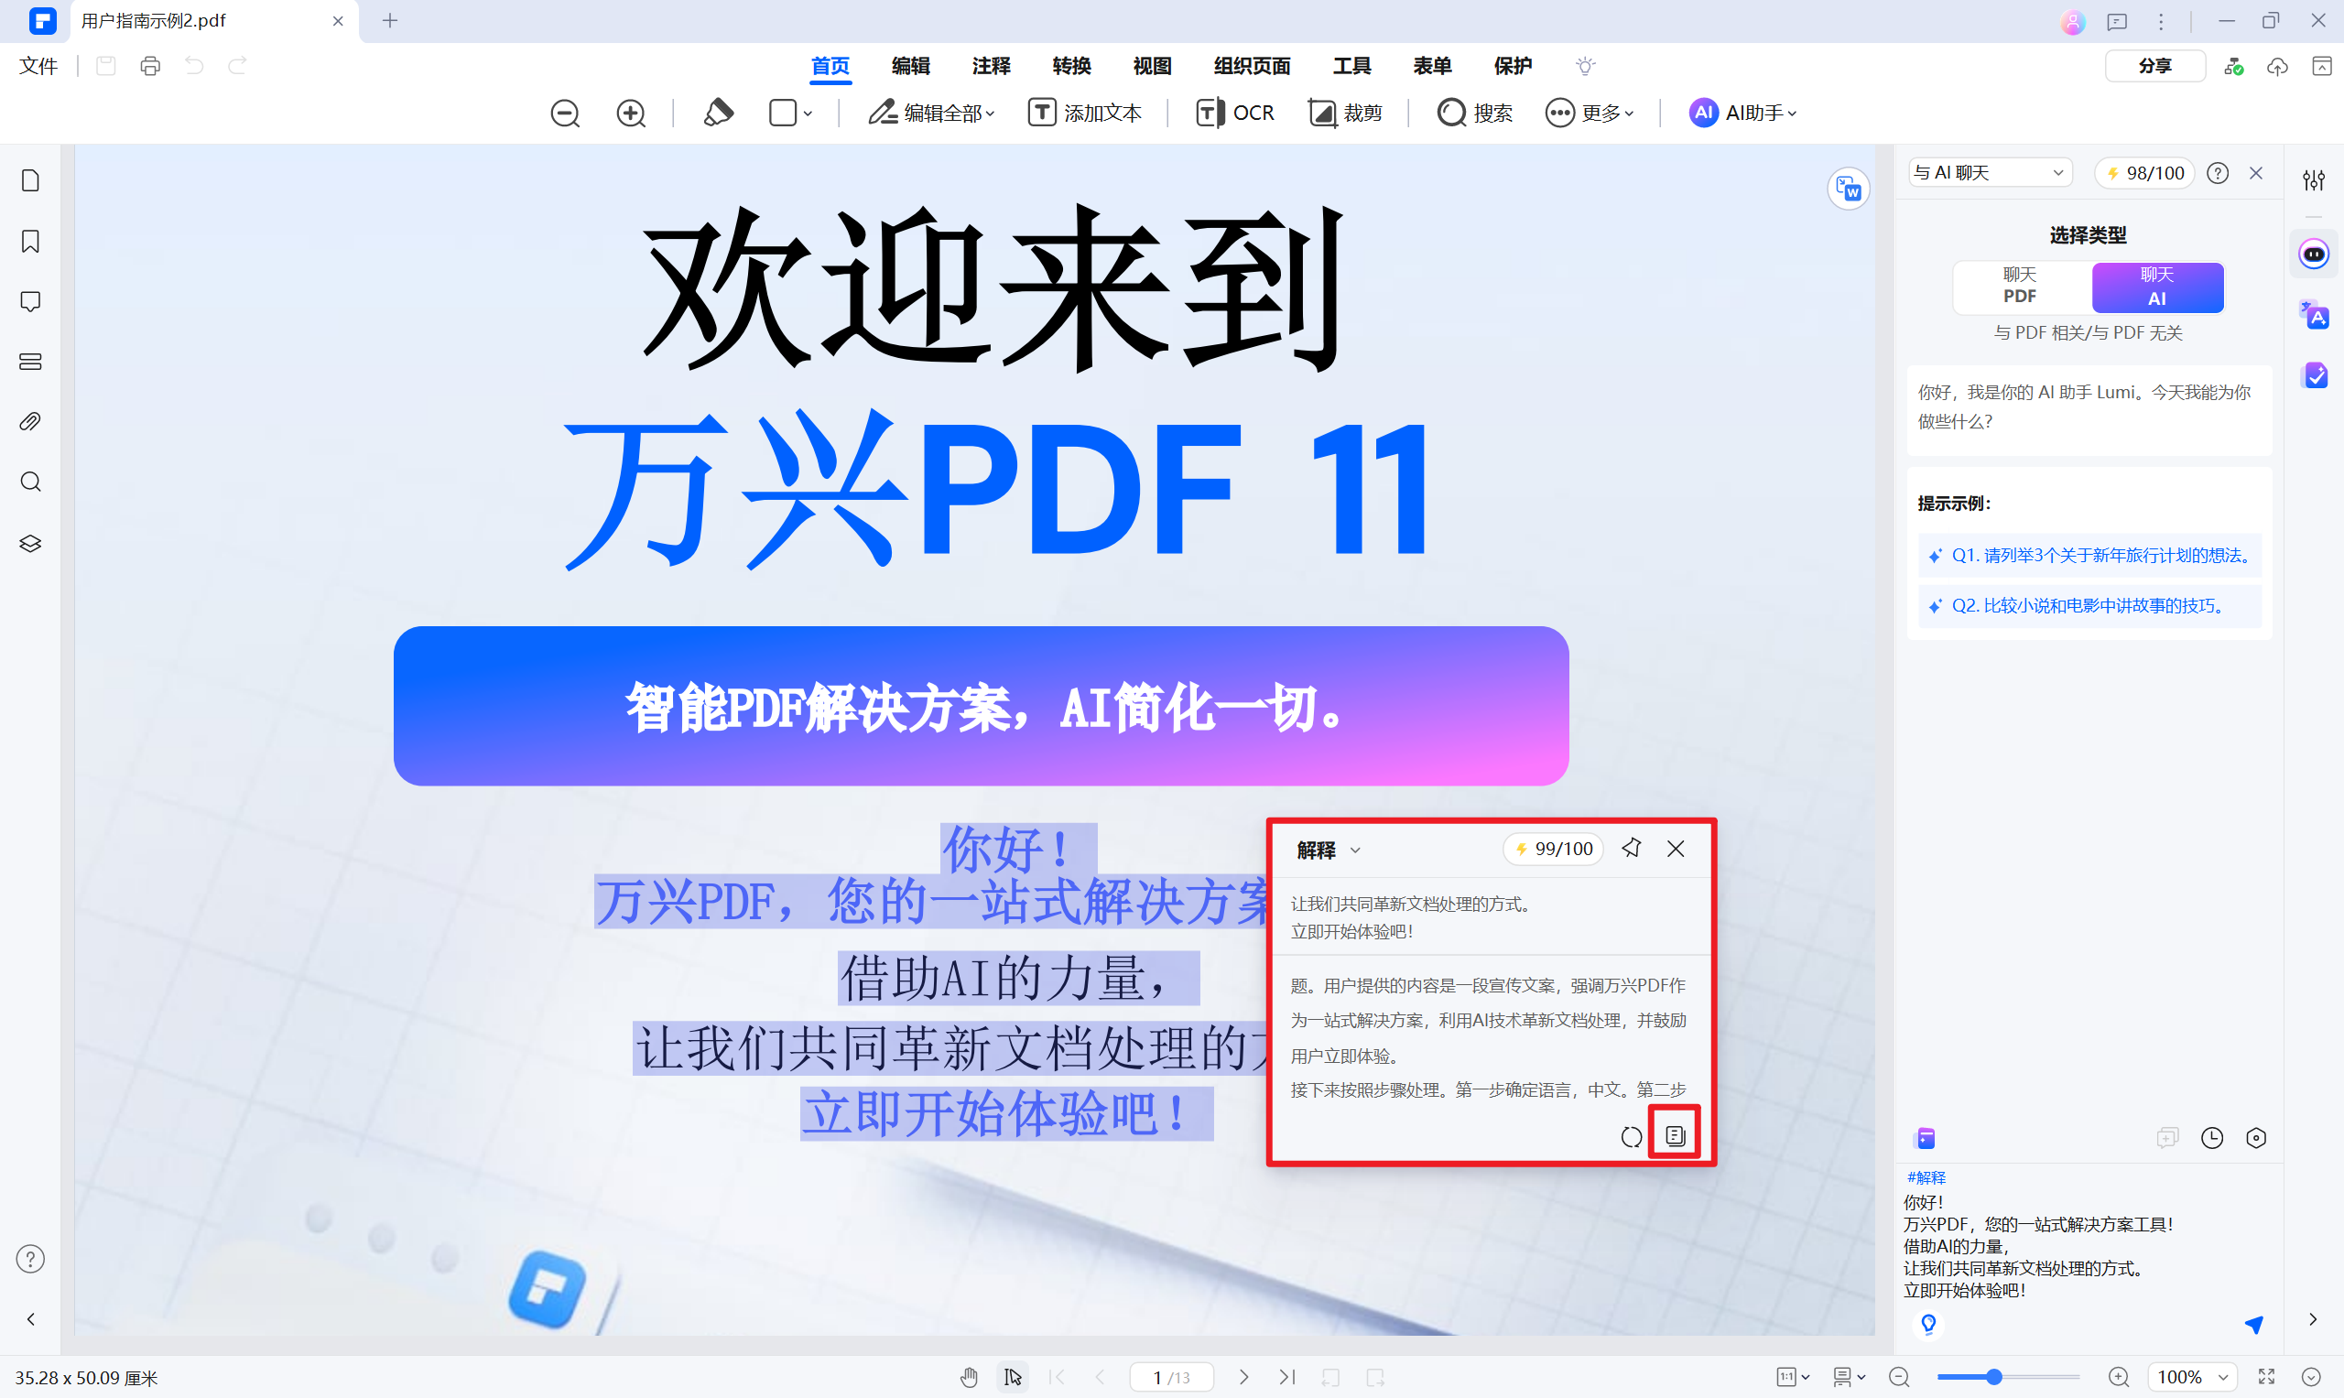Select the 裁剪 crop tool
Viewport: 2344px width, 1398px height.
click(x=1345, y=113)
